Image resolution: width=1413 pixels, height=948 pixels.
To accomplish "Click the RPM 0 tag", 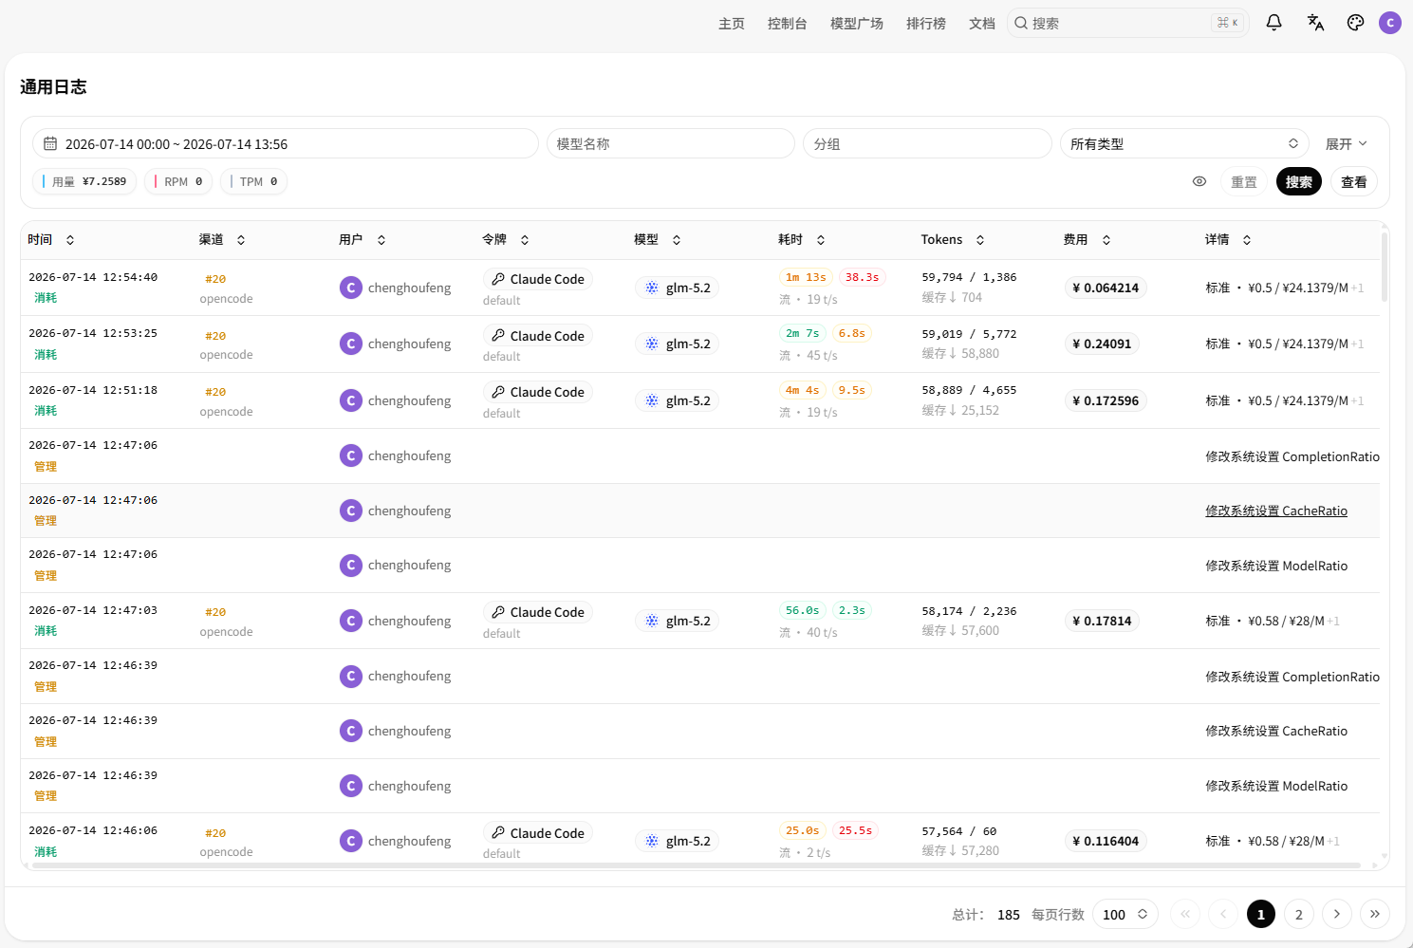I will (178, 181).
